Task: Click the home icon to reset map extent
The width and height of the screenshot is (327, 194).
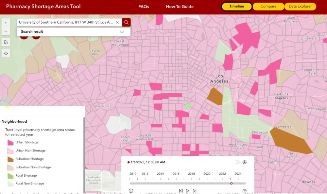Action: tap(6, 42)
